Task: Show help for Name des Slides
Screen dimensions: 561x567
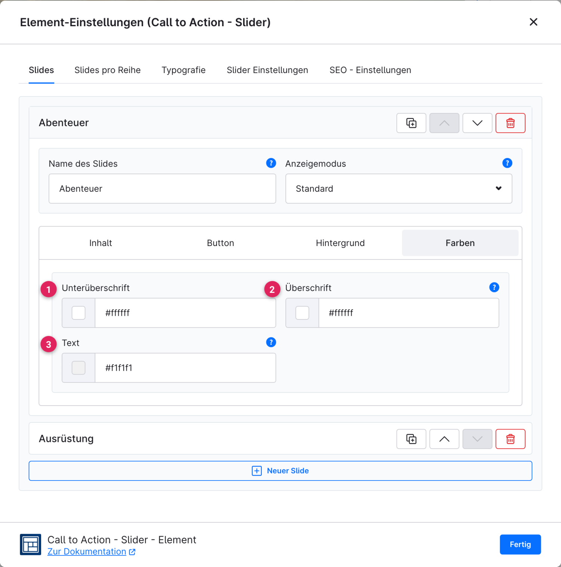Action: [271, 163]
